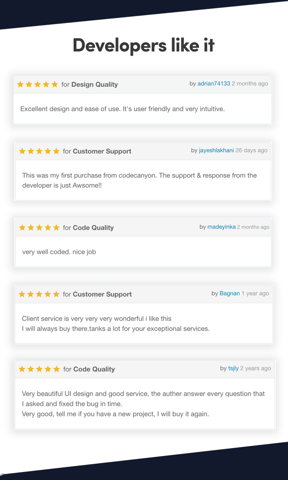Click the Developers like it heading
Screen dimensions: 288x480
point(144,45)
